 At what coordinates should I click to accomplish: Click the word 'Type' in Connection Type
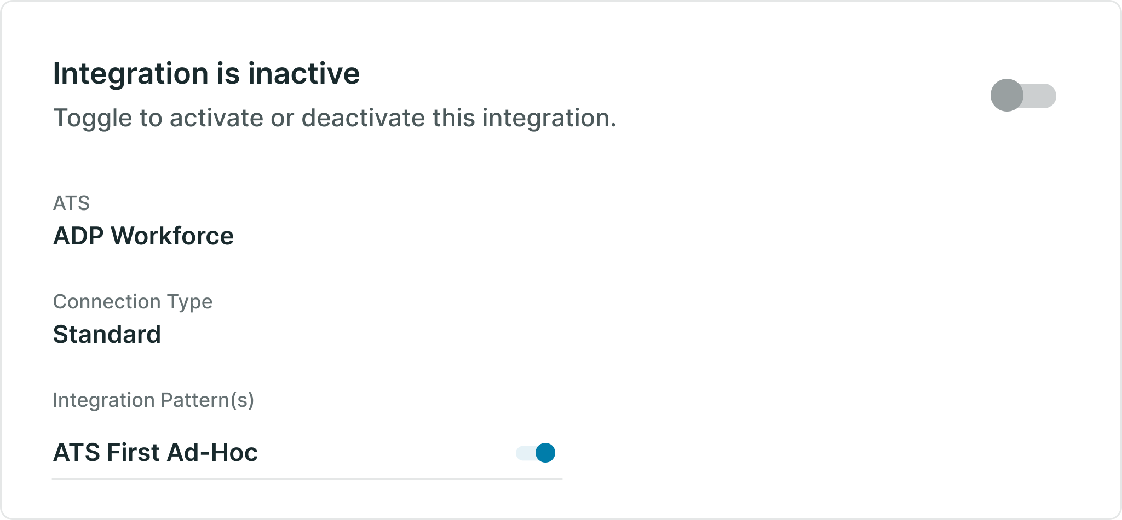click(189, 302)
